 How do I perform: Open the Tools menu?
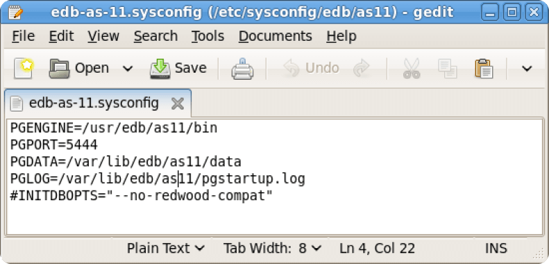(208, 36)
